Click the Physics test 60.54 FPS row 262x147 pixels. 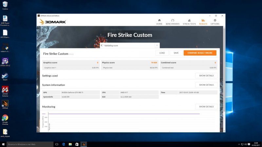130,68
